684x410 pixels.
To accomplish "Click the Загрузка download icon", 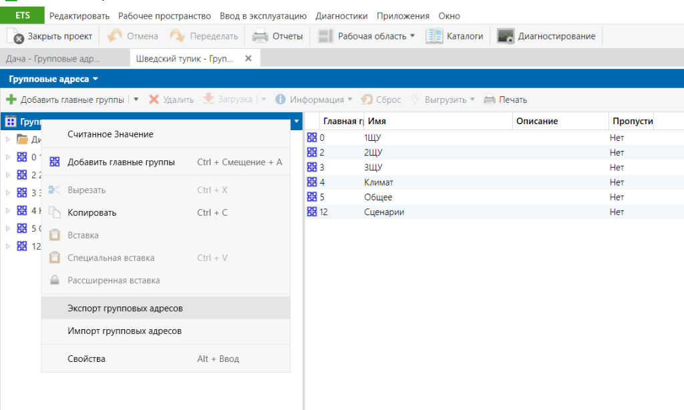I will tap(208, 99).
